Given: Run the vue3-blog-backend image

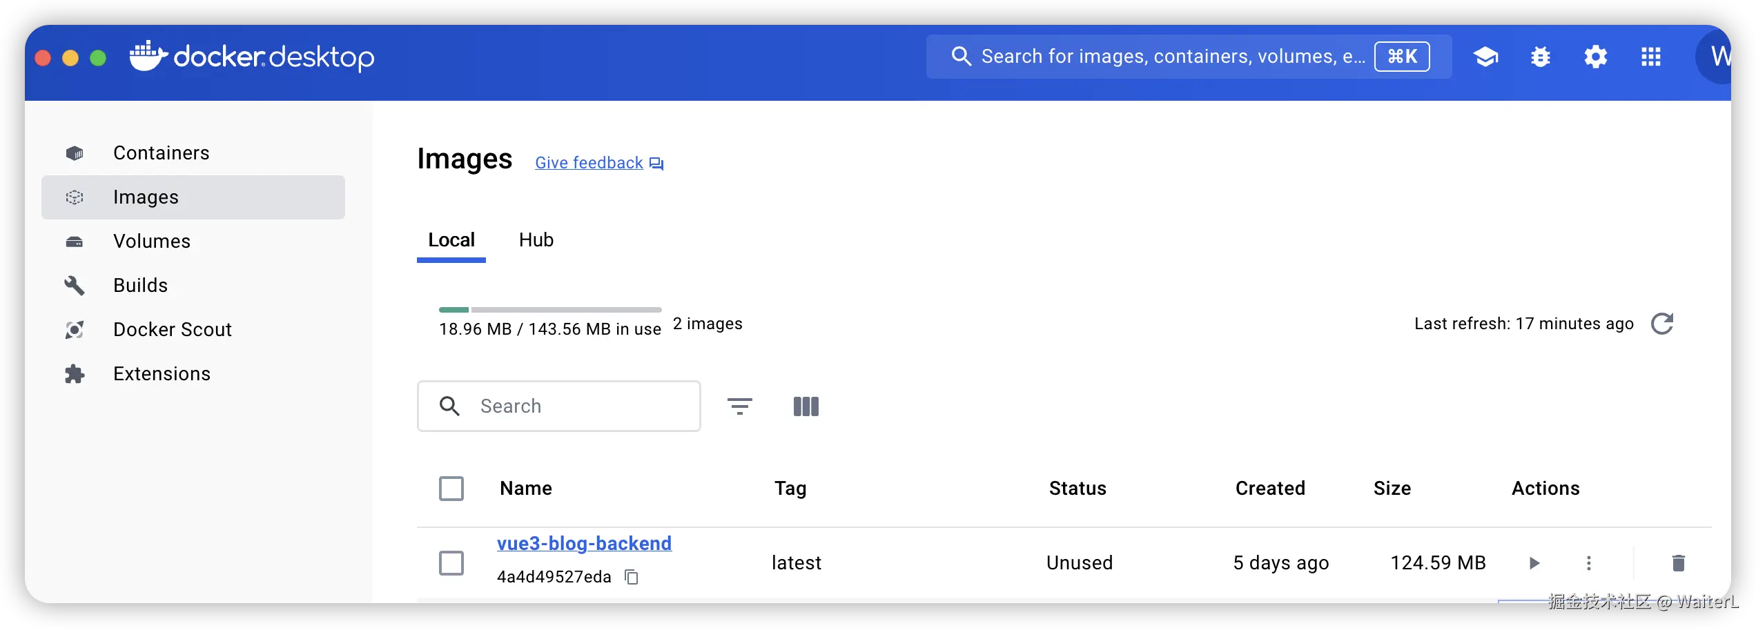Looking at the screenshot, I should coord(1534,563).
